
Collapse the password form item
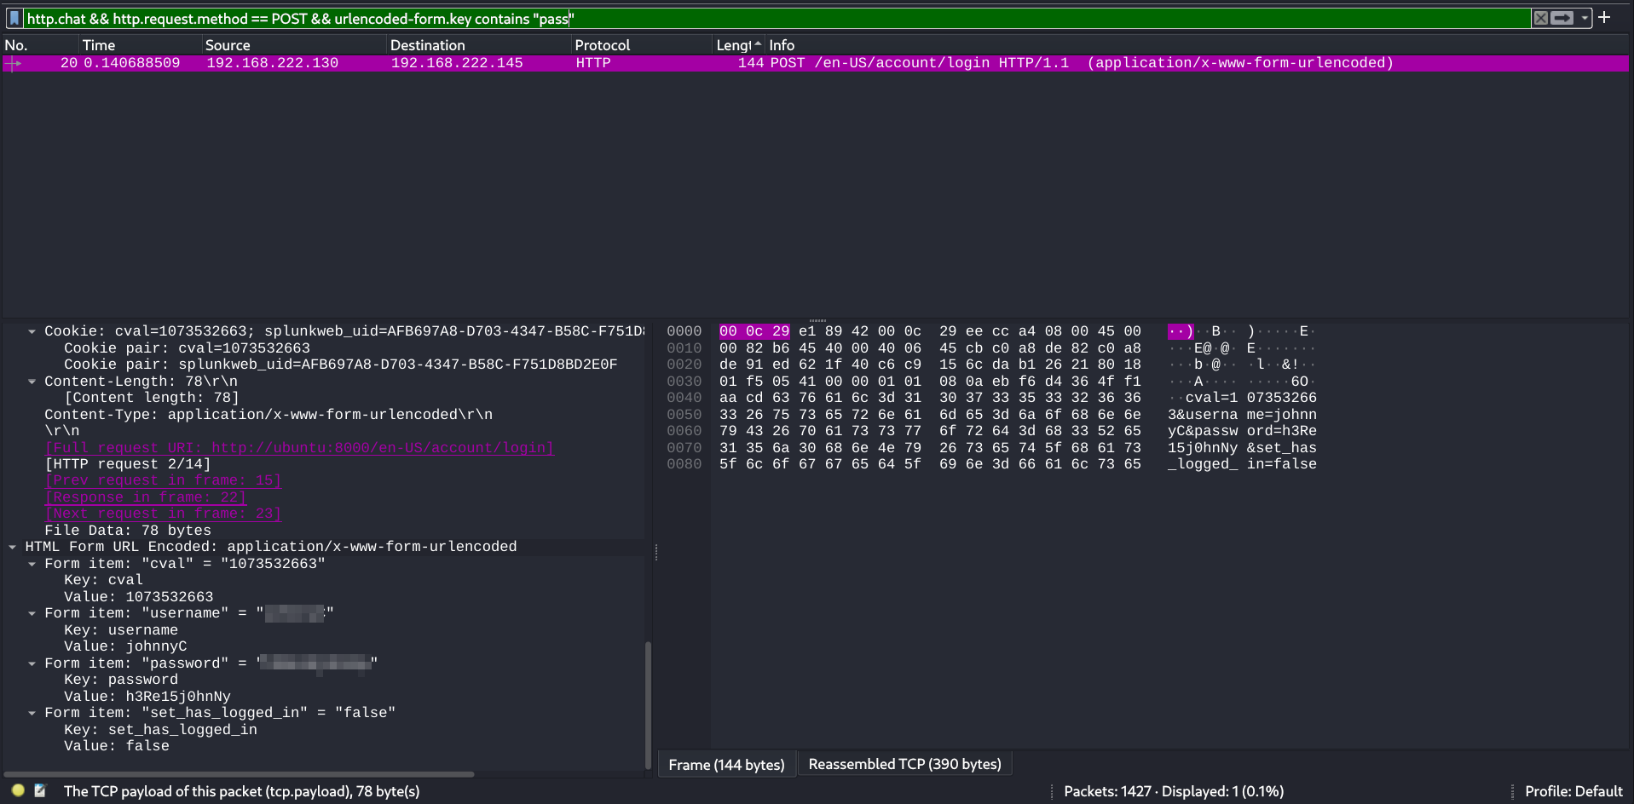pos(32,663)
